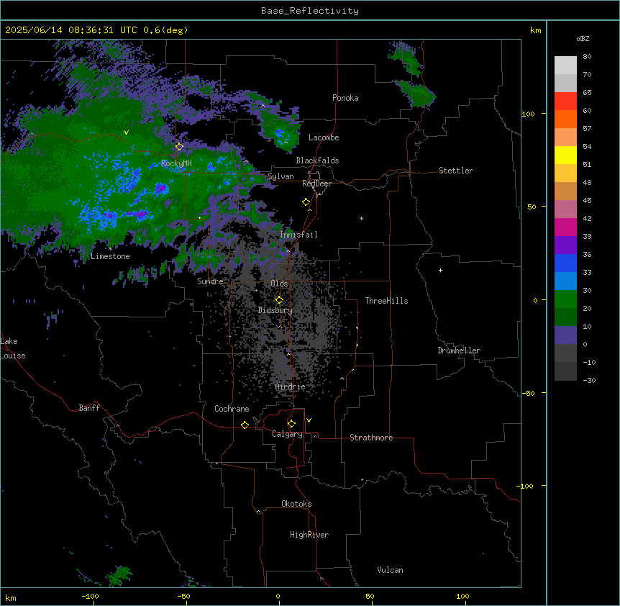The image size is (620, 606).
Task: Click the Okotoks town label
Action: (296, 504)
